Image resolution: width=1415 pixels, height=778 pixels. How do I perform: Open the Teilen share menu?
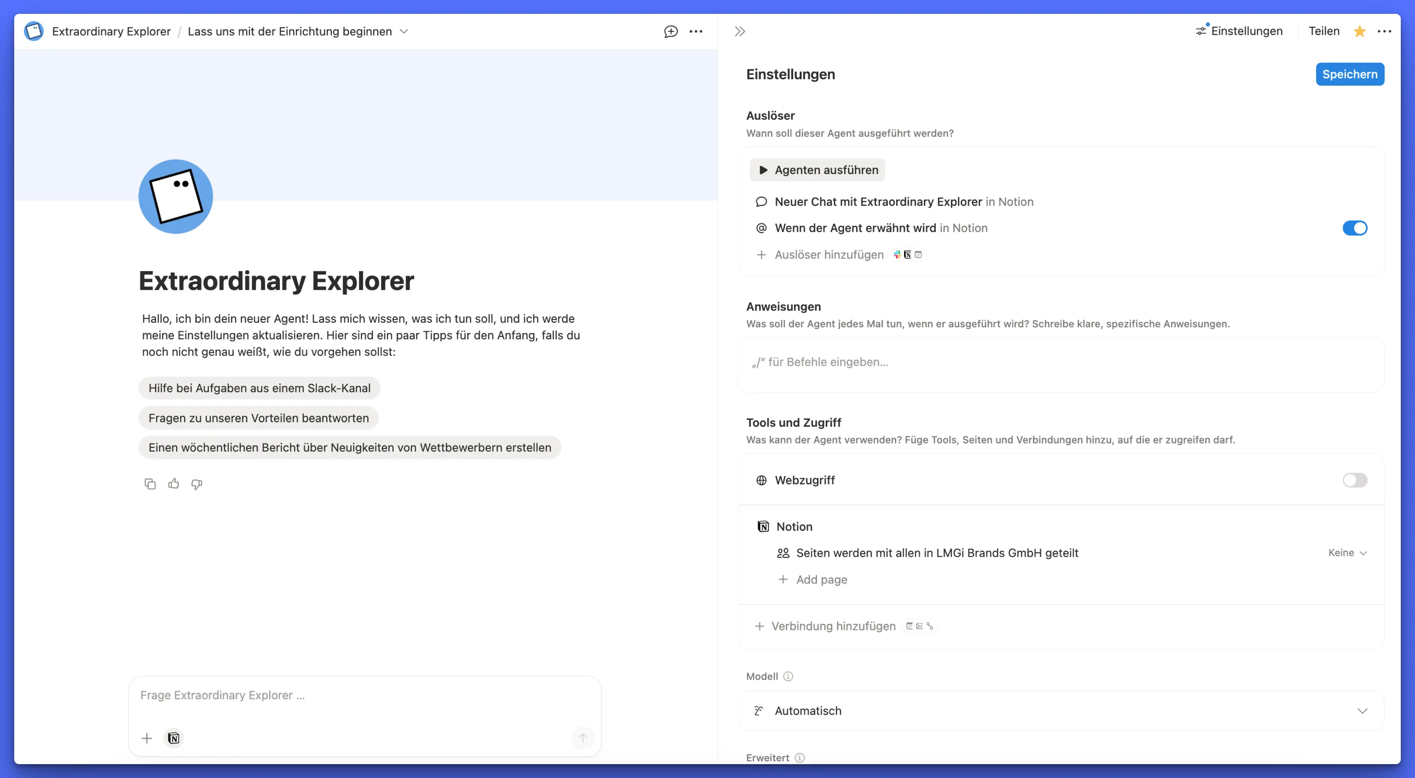tap(1324, 31)
